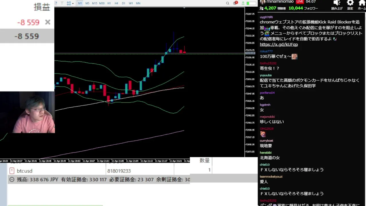The width and height of the screenshot is (366, 206).
Task: Click chat username majonokiki
Action: [267, 117]
